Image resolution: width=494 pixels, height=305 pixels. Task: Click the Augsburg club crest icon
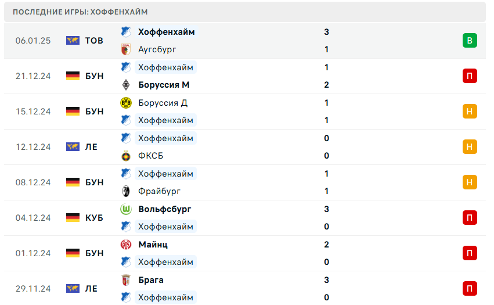pos(125,49)
